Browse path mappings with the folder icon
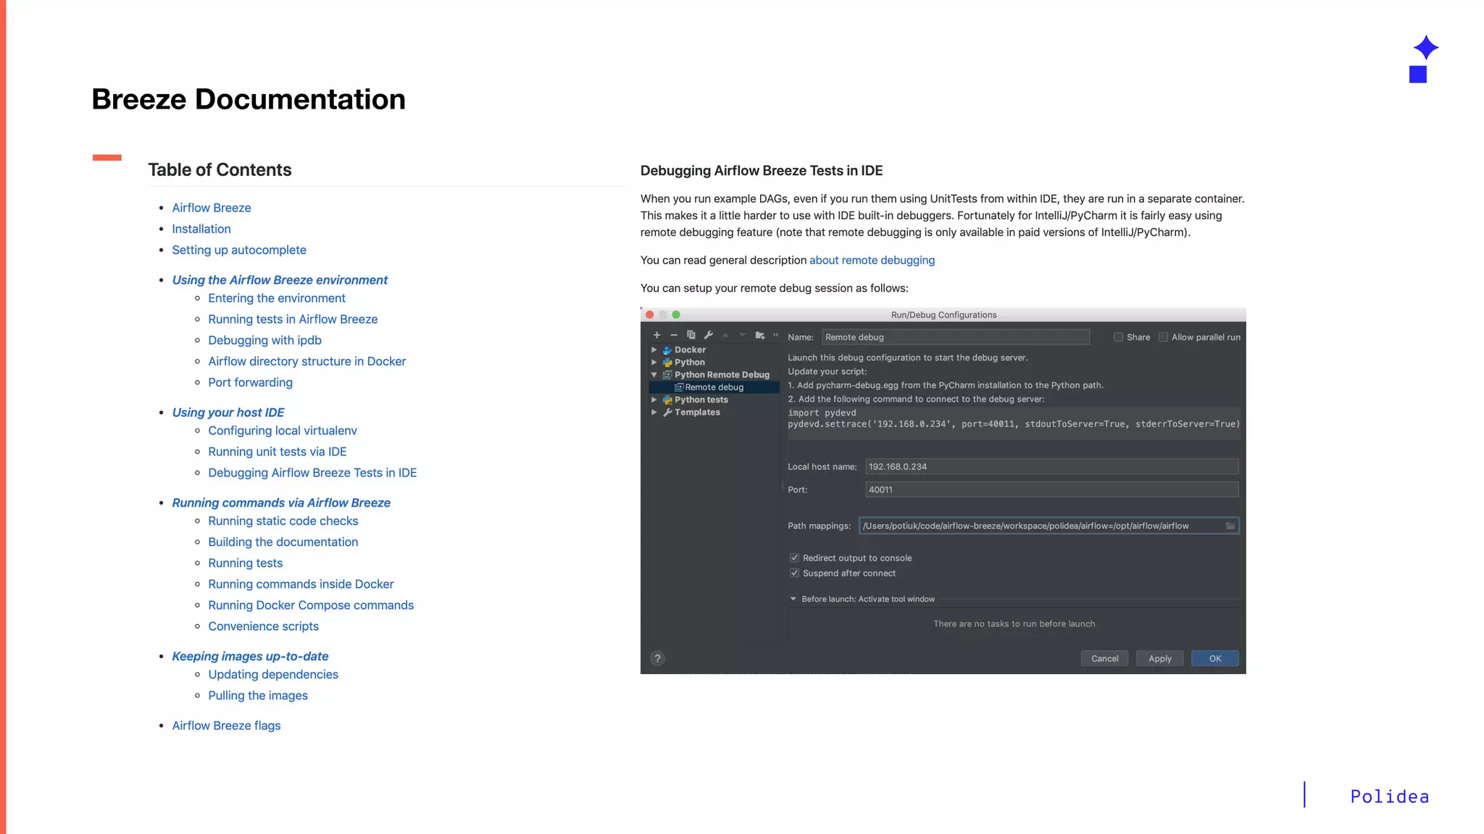The image size is (1484, 834). (1230, 526)
